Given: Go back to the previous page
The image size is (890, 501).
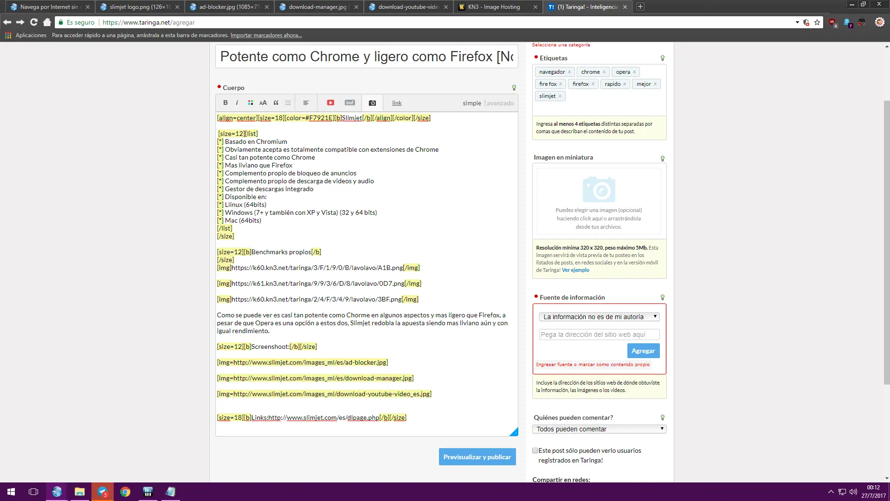Looking at the screenshot, I should click(7, 22).
